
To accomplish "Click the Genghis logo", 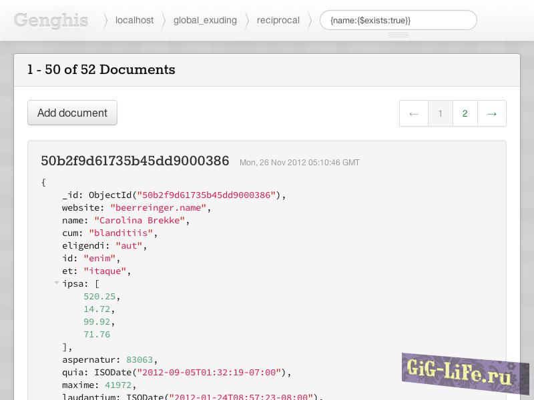I will coord(51,20).
